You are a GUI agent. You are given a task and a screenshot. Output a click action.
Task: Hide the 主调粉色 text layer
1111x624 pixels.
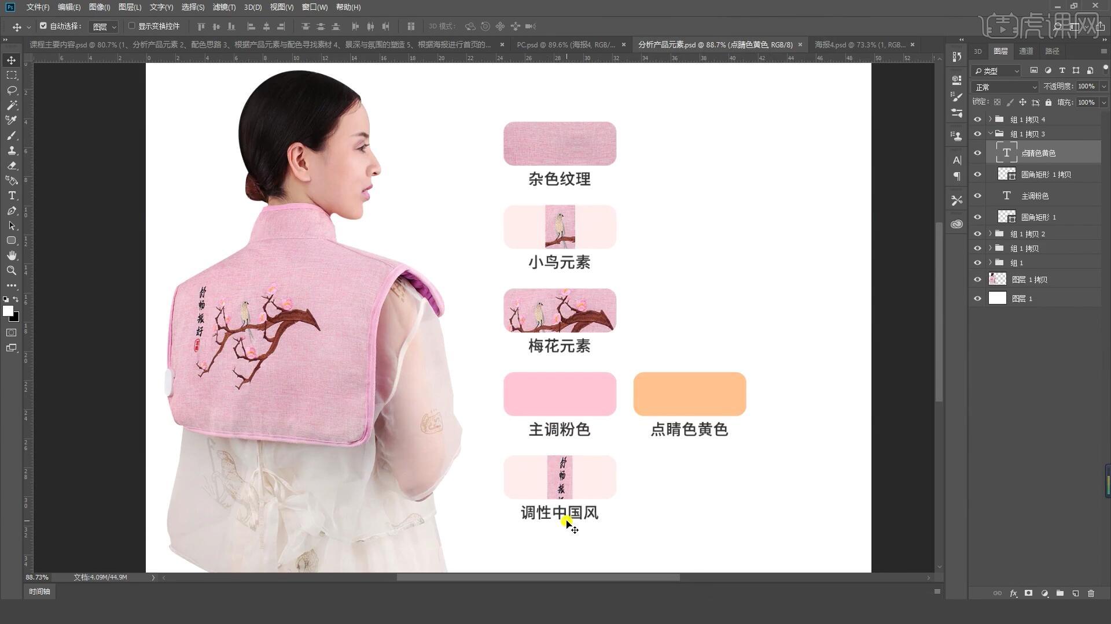(978, 196)
